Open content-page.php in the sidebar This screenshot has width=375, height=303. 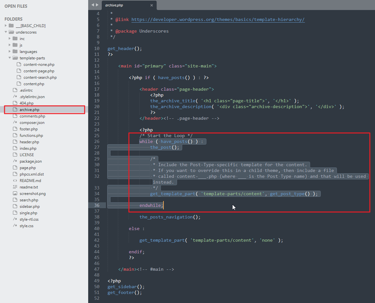point(39,71)
